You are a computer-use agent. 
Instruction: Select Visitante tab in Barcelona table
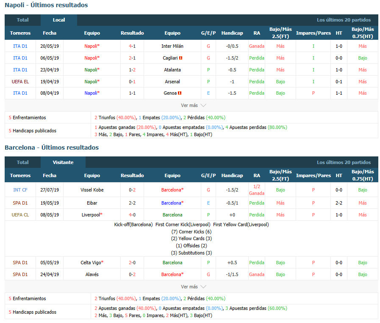(63, 162)
